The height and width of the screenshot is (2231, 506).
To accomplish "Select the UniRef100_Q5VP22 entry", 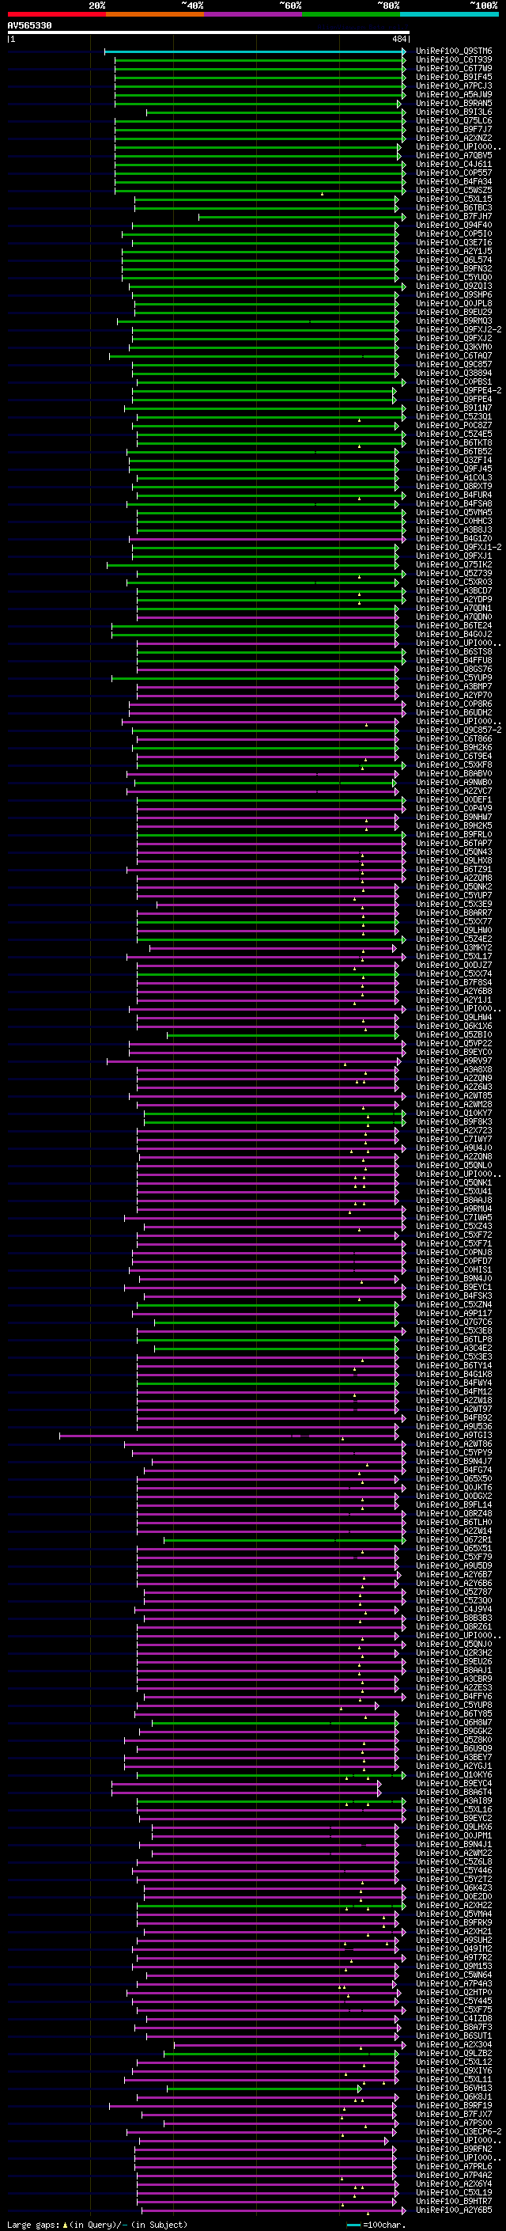I will click(454, 1044).
